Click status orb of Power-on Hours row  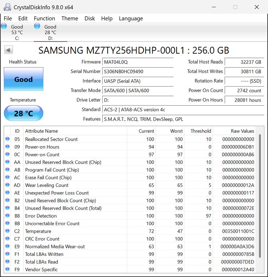tap(8, 147)
